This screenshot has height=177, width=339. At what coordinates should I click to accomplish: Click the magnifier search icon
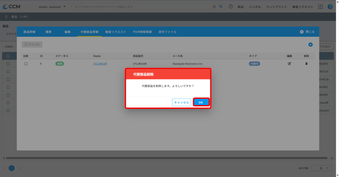pos(221,7)
